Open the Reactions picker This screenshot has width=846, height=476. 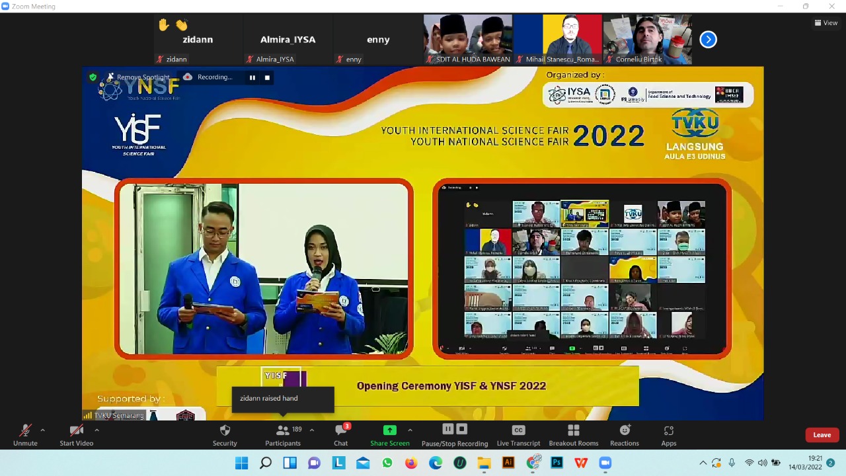click(x=625, y=434)
